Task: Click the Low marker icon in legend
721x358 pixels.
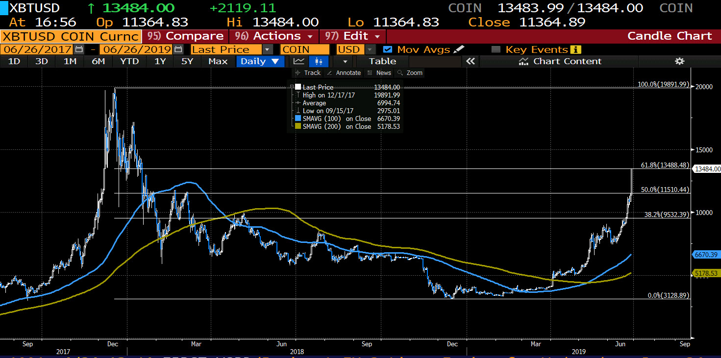Action: [298, 111]
